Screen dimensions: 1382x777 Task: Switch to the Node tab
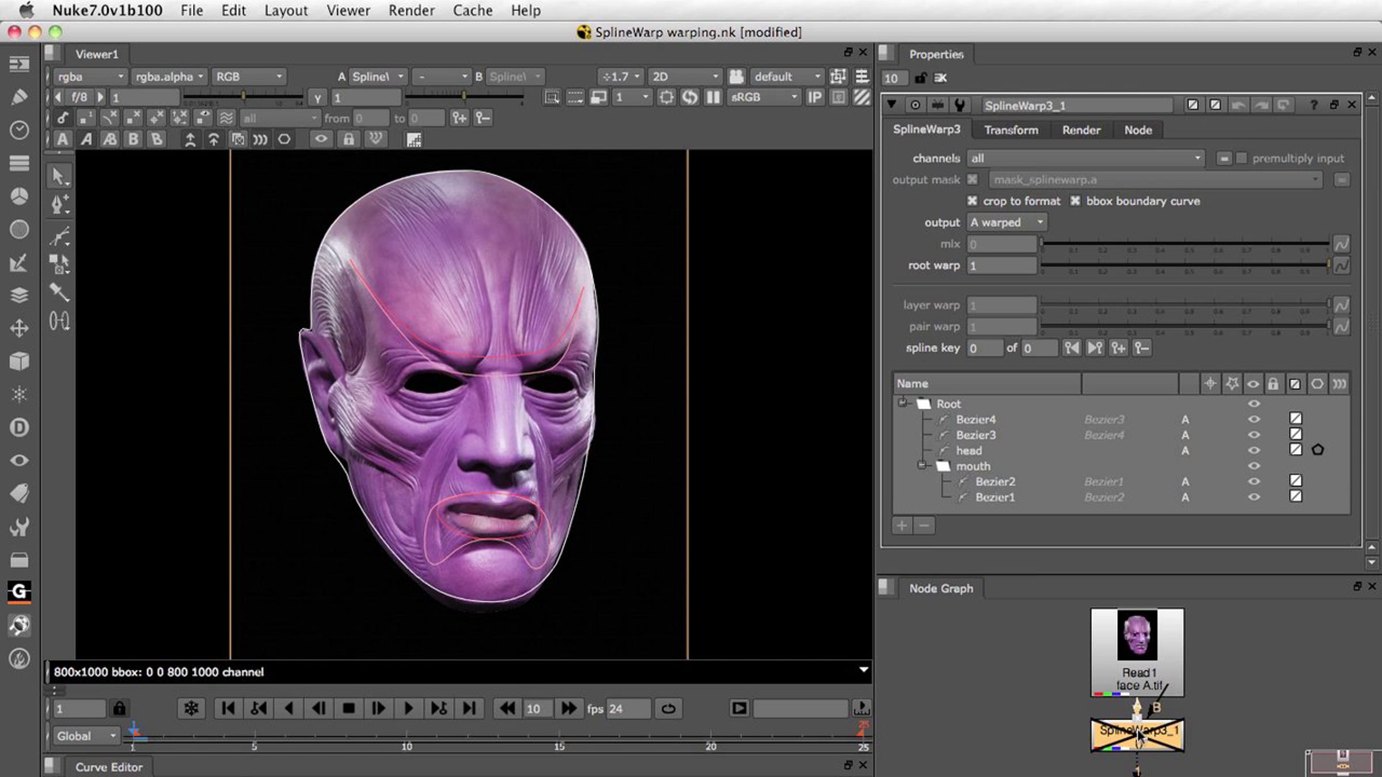click(1138, 130)
